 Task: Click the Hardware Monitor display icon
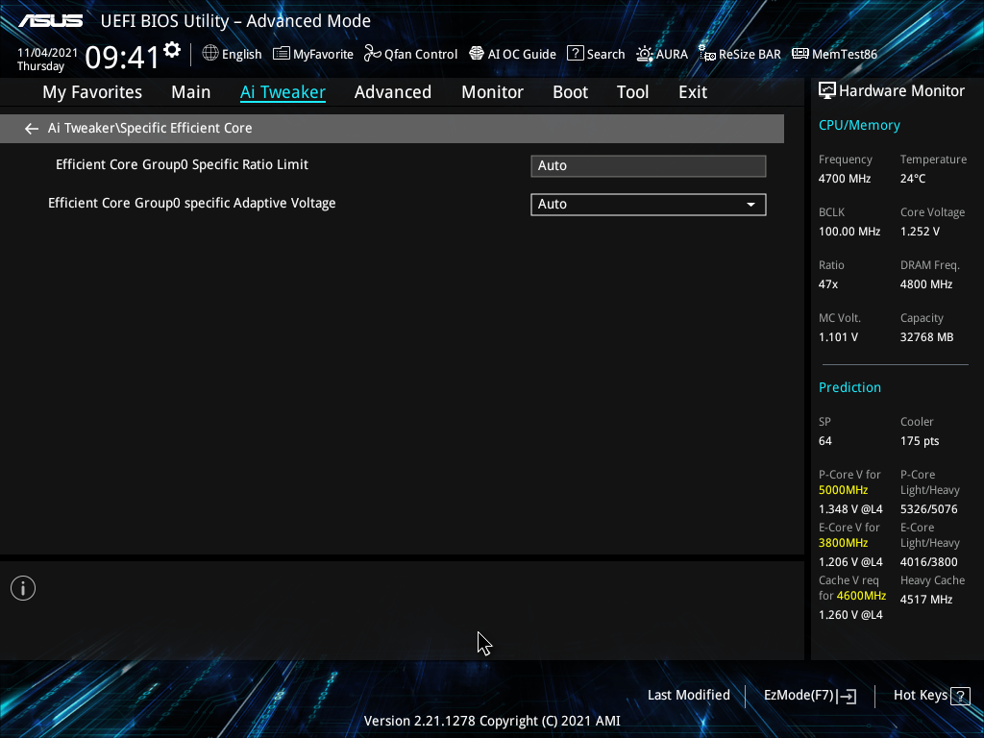point(827,91)
